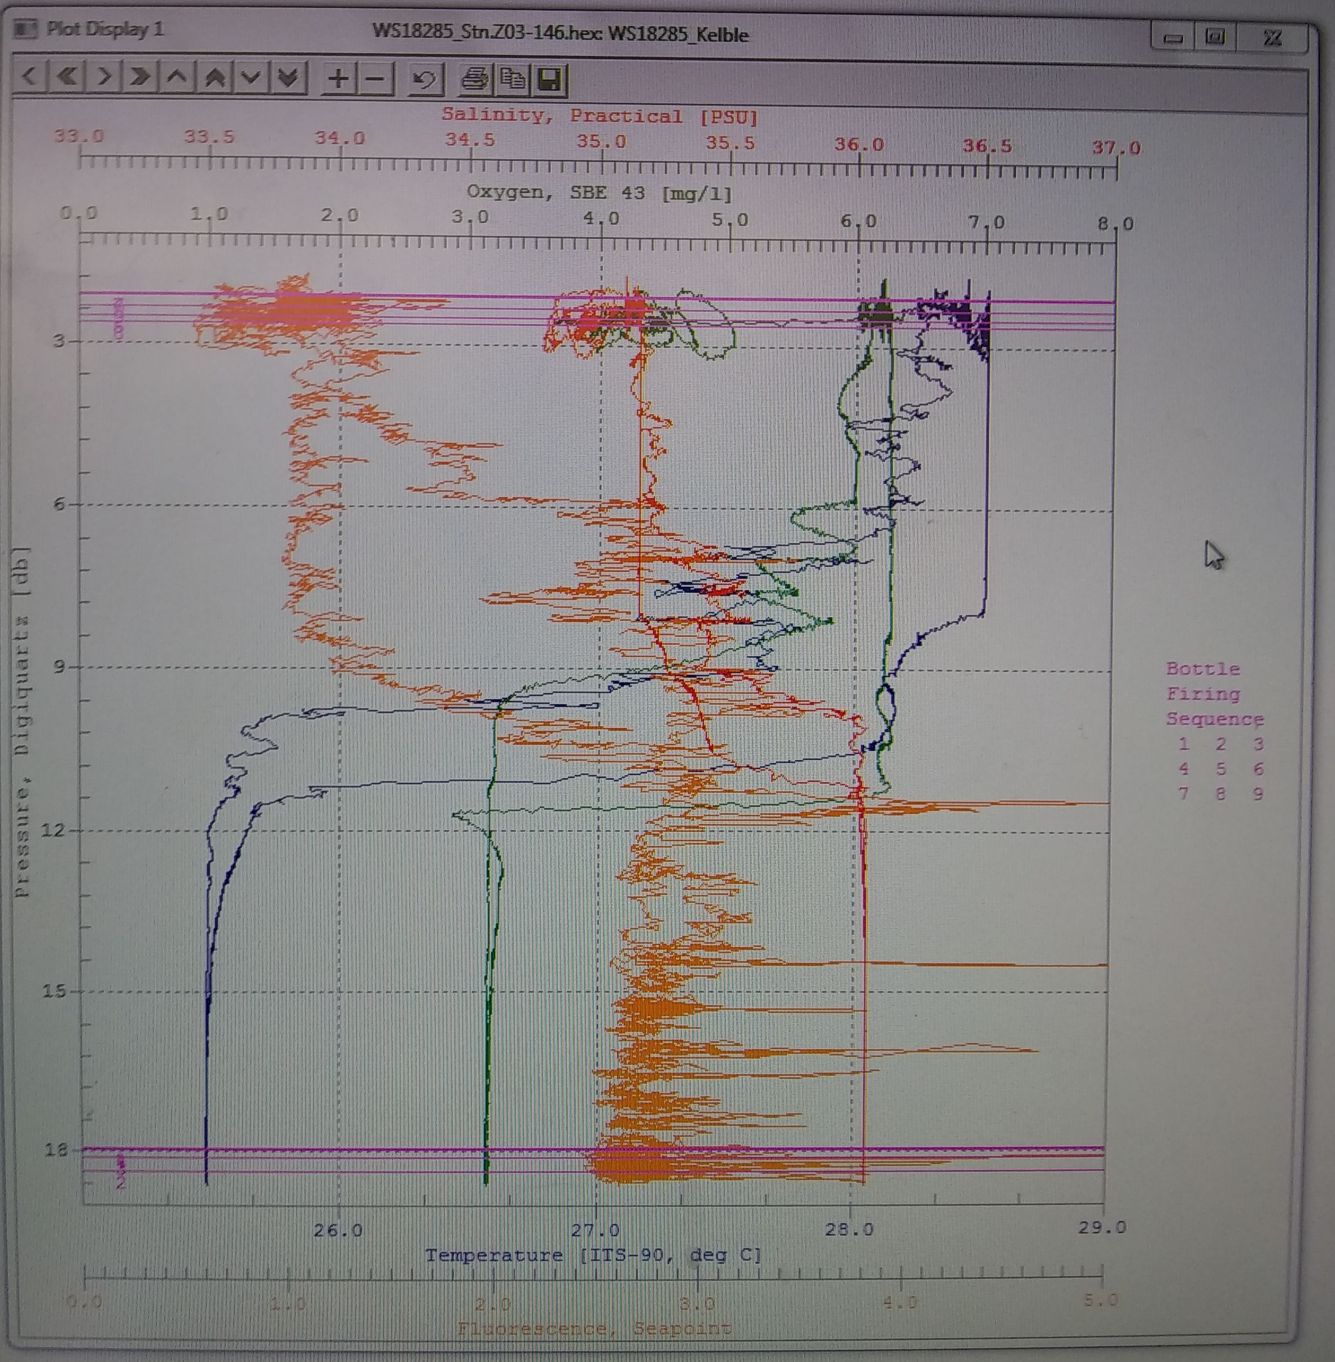Click bottle number 3 in firing sequence
1335x1362 pixels.
pos(1258,744)
